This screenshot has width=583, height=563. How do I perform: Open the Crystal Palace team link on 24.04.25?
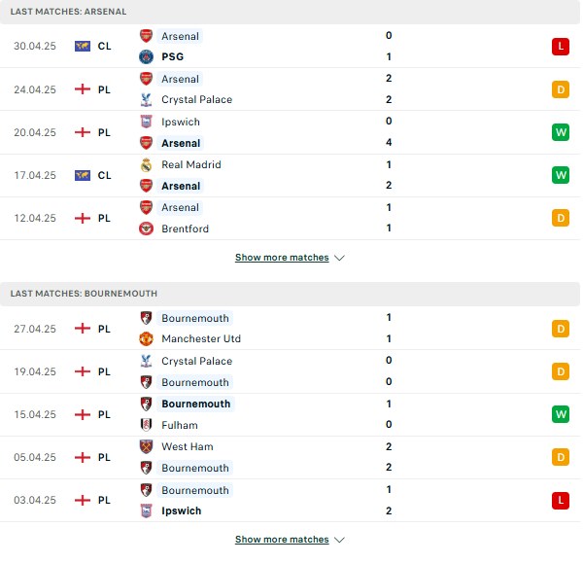point(196,100)
